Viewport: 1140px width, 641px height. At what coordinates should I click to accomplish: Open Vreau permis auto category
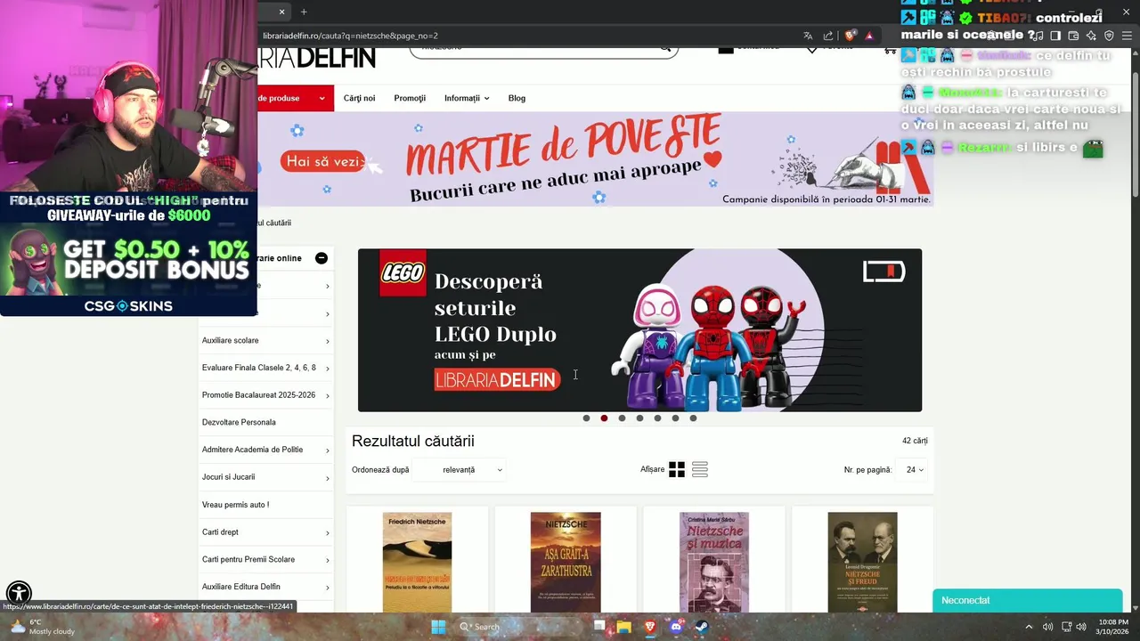(235, 505)
